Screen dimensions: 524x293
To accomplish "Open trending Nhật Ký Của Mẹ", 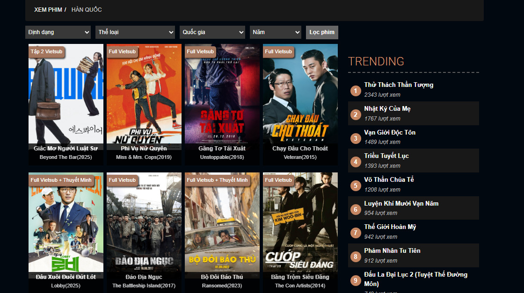I will click(387, 109).
